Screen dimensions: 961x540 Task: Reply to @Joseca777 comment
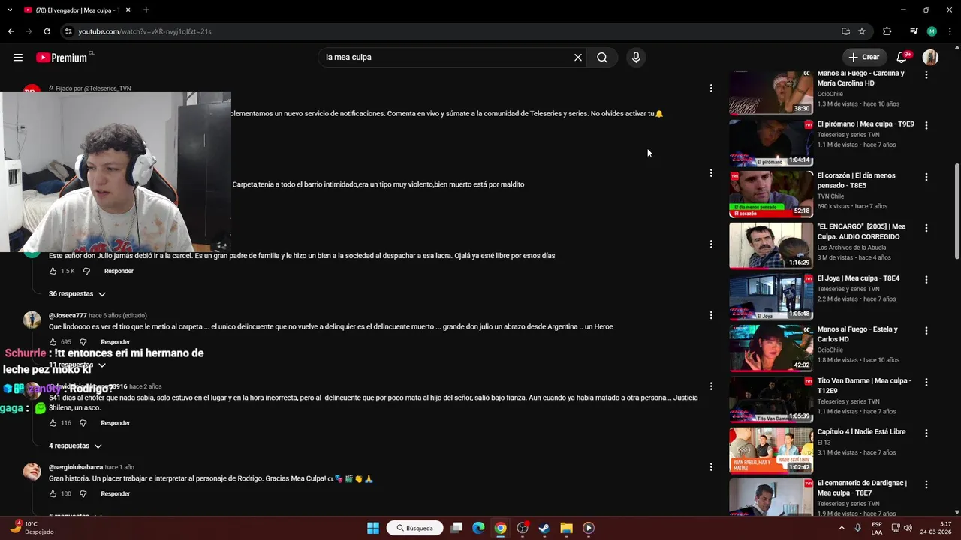tap(116, 342)
